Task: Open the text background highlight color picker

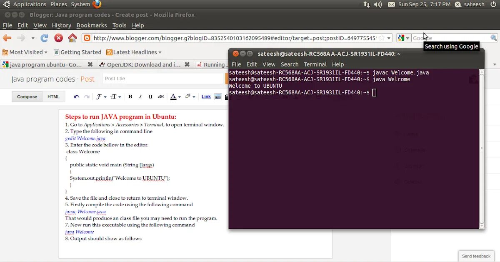Action: [x=190, y=96]
